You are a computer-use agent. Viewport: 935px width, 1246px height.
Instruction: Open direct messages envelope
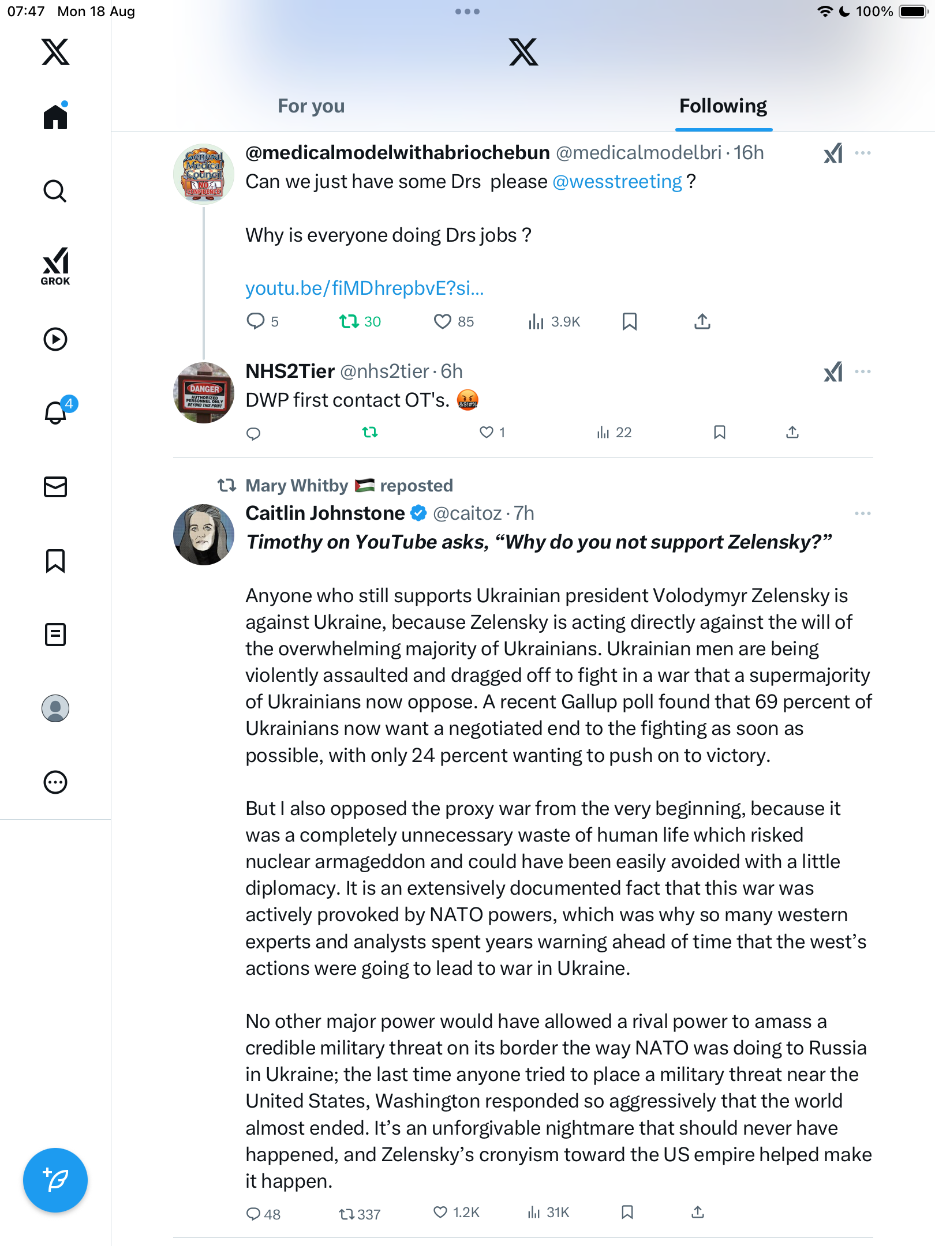pyautogui.click(x=55, y=487)
